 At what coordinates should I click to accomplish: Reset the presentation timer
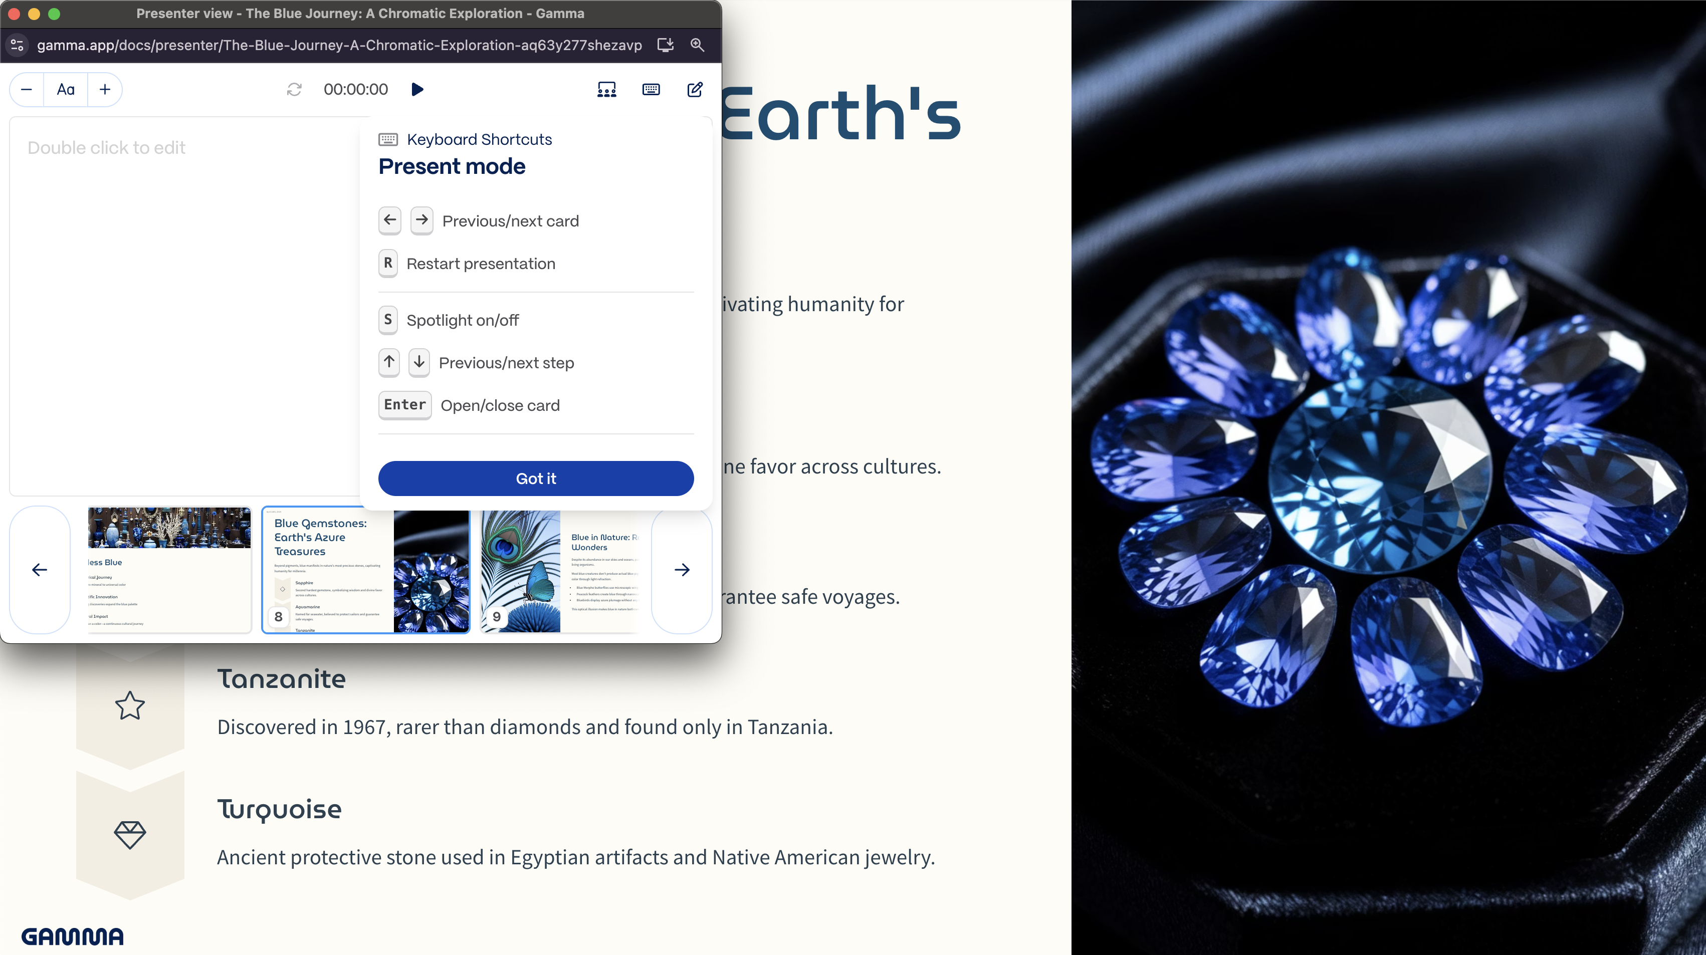[294, 89]
